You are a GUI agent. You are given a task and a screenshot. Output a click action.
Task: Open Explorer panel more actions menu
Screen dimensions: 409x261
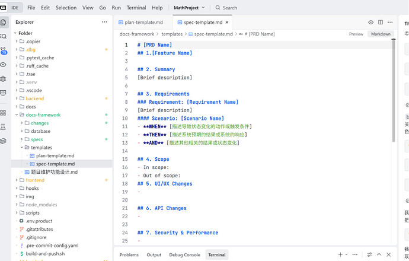tap(104, 22)
